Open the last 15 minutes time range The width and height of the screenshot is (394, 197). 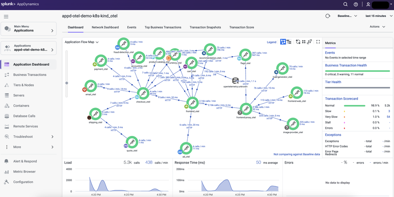click(x=378, y=16)
